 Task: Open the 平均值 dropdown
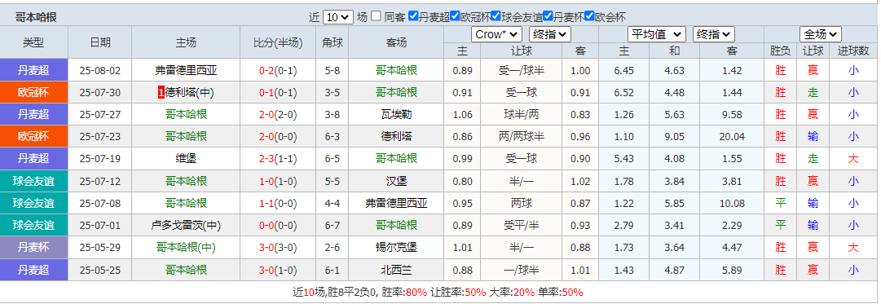(x=657, y=34)
